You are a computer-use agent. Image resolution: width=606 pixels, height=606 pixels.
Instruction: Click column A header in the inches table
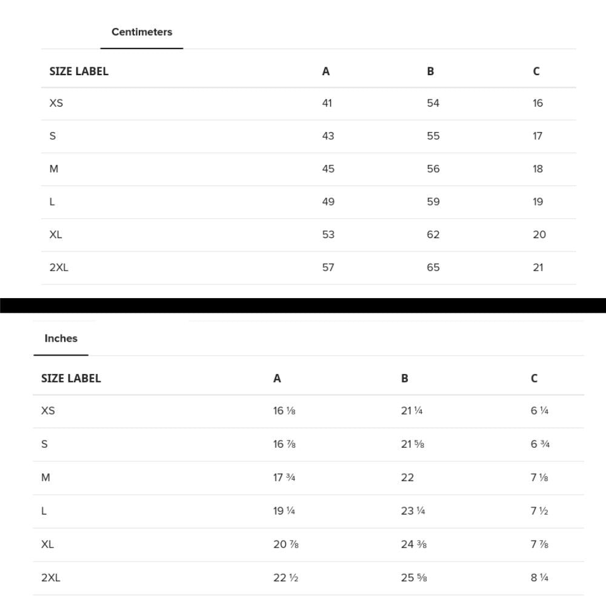point(277,378)
